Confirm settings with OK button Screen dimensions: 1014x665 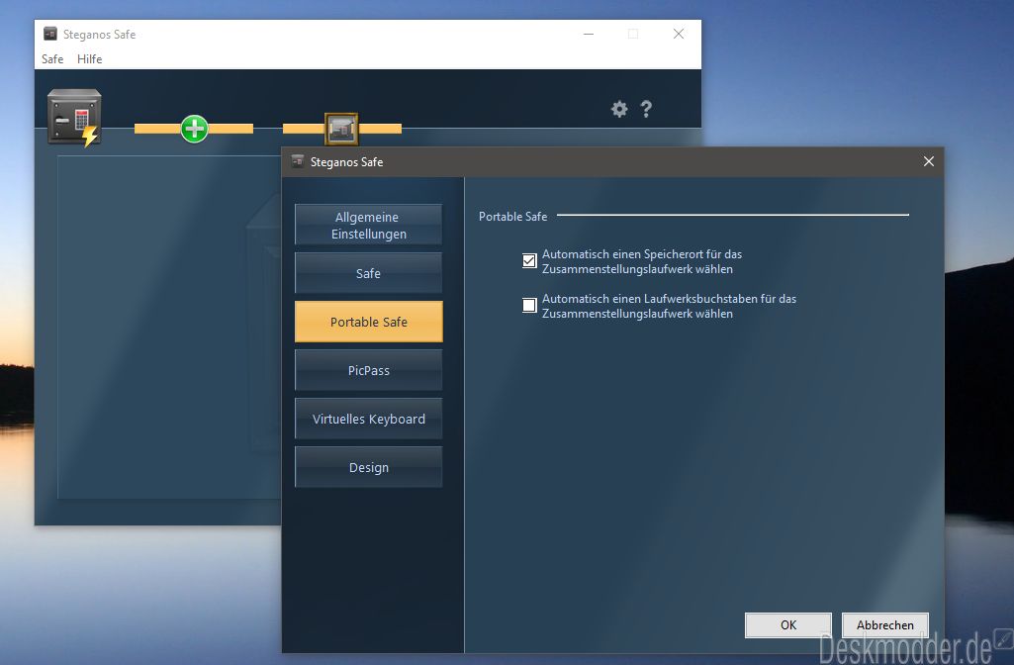pos(788,624)
